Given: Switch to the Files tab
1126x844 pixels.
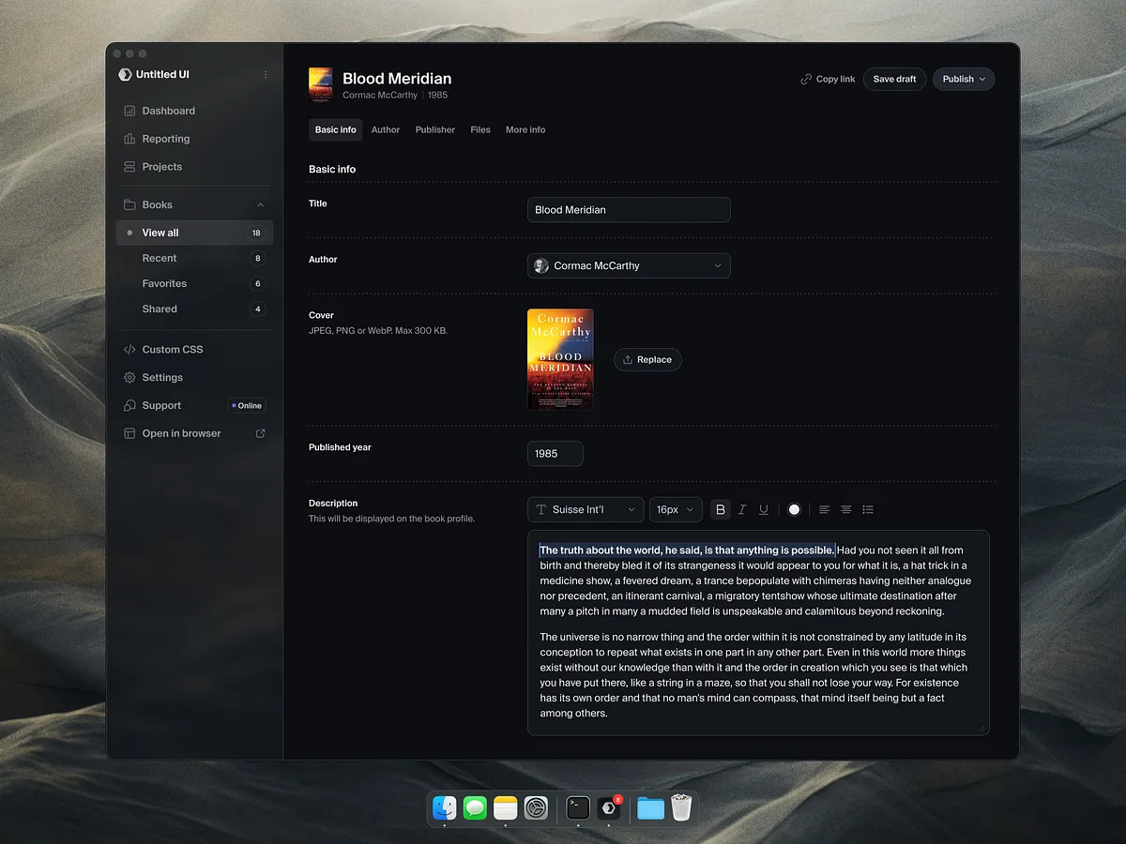Looking at the screenshot, I should pyautogui.click(x=480, y=130).
